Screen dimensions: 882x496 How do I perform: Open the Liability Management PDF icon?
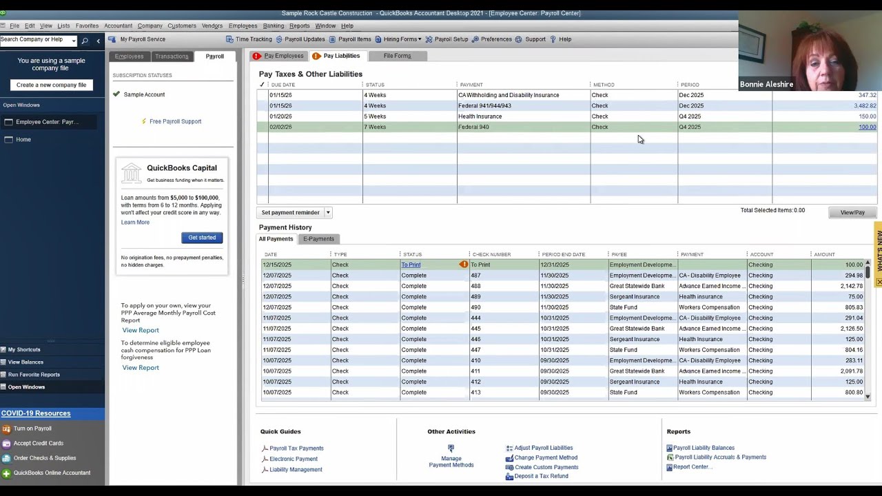(265, 470)
